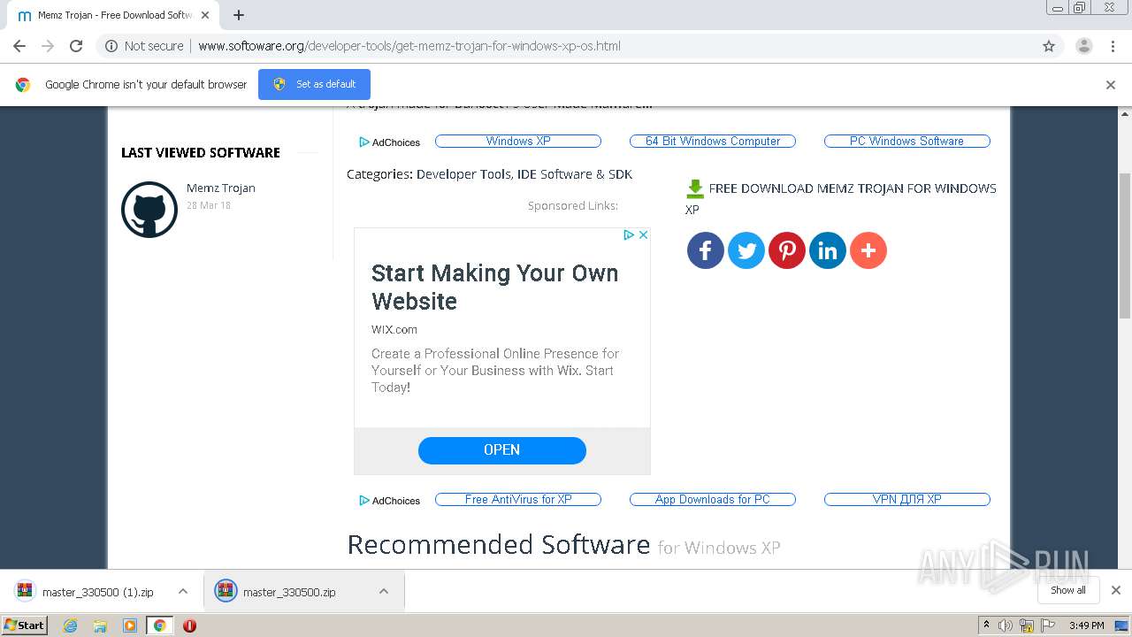Open IDE Software & SDK category
This screenshot has height=637, width=1132.
(x=575, y=174)
